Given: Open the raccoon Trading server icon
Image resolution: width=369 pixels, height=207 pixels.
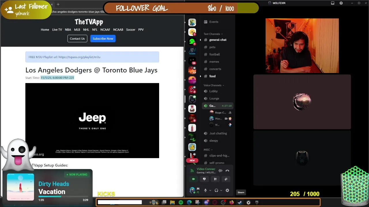Looking at the screenshot, I should click(192, 51).
